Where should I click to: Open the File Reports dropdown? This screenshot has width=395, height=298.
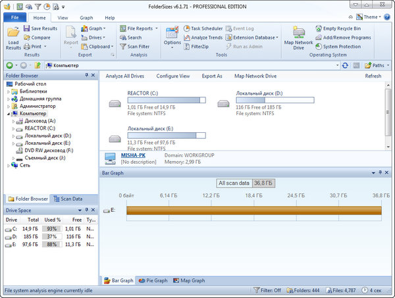pyautogui.click(x=140, y=28)
